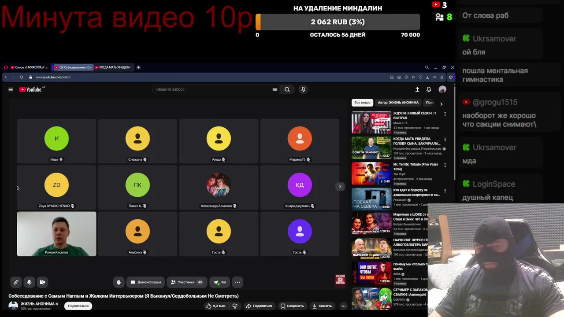This screenshot has height=317, width=564.
Task: Click the muted mic icon beside Снежана
Action: [145, 159]
